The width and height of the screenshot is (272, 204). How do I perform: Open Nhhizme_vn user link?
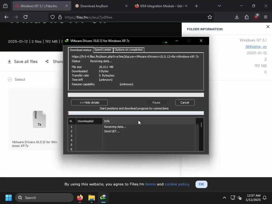pos(256,47)
